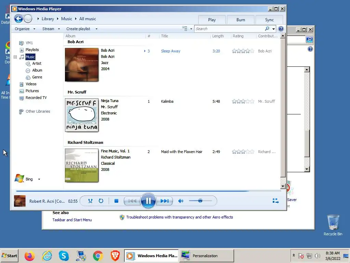Open Recycle Bin on desktop
Image resolution: width=350 pixels, height=263 pixels.
coord(333,225)
